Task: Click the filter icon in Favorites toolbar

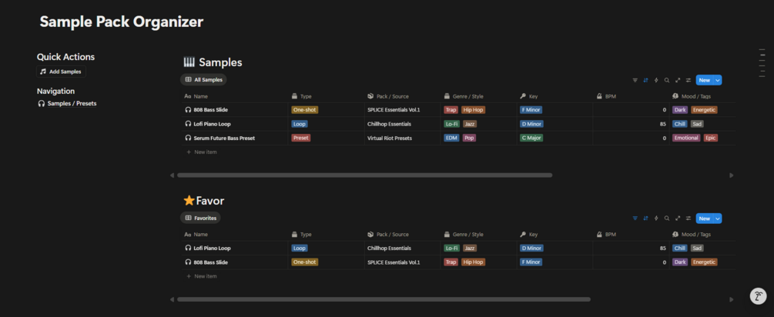Action: pyautogui.click(x=635, y=219)
